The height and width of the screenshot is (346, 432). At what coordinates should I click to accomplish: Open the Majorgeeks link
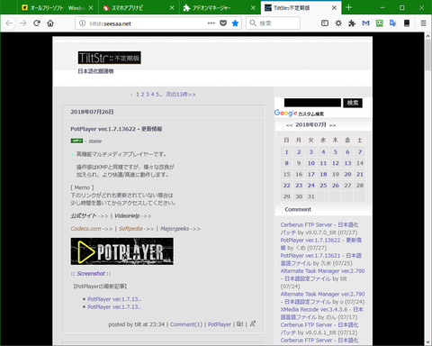point(175,229)
